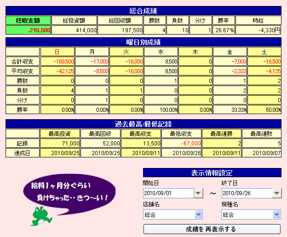
Task: Click the record value 71,000
Action: click(x=60, y=143)
